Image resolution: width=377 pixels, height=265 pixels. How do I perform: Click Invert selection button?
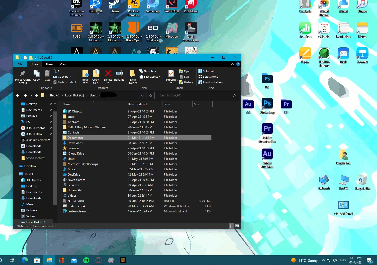click(x=212, y=82)
